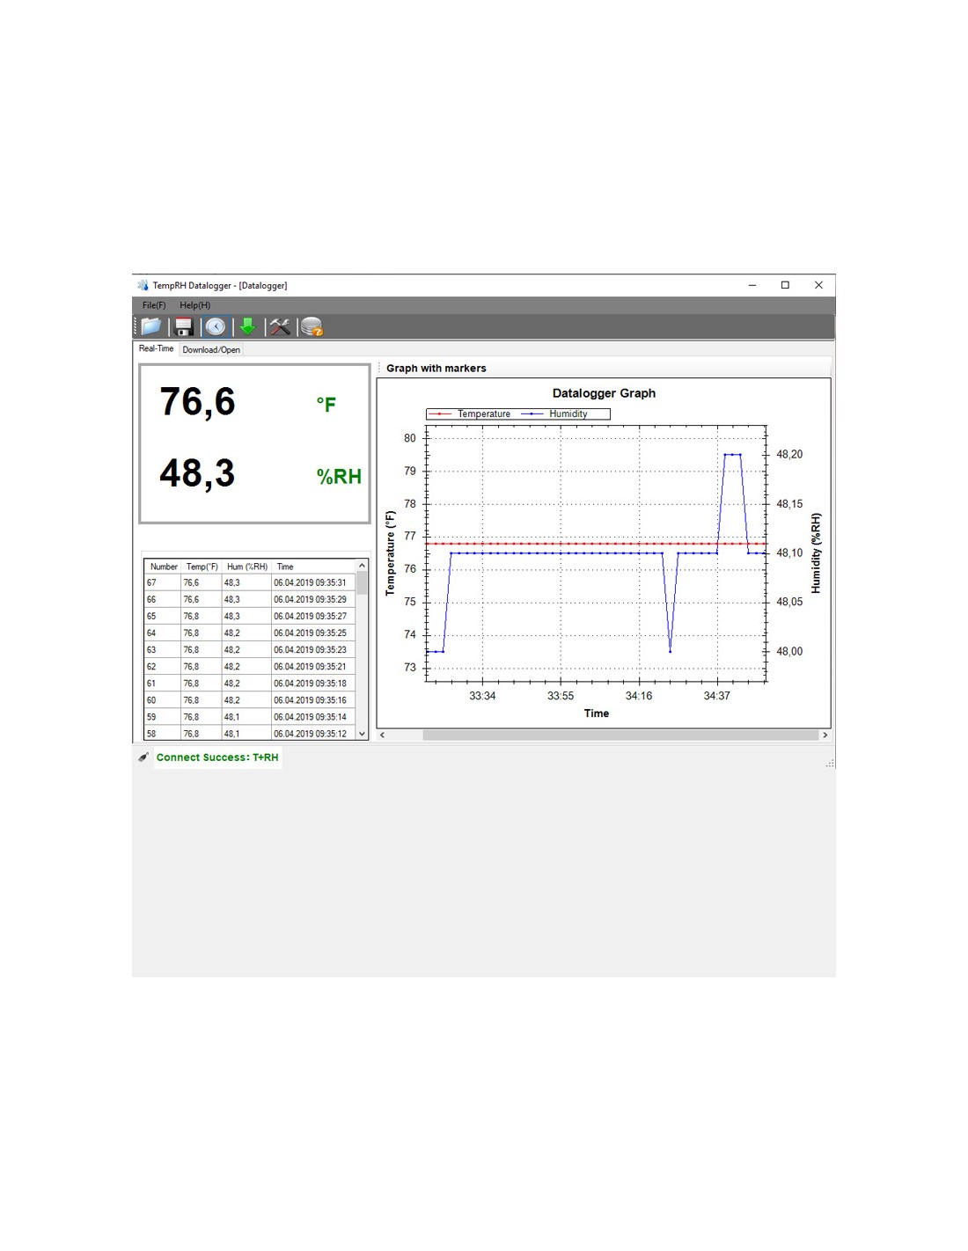Click the Humidity legend entry

[554, 413]
